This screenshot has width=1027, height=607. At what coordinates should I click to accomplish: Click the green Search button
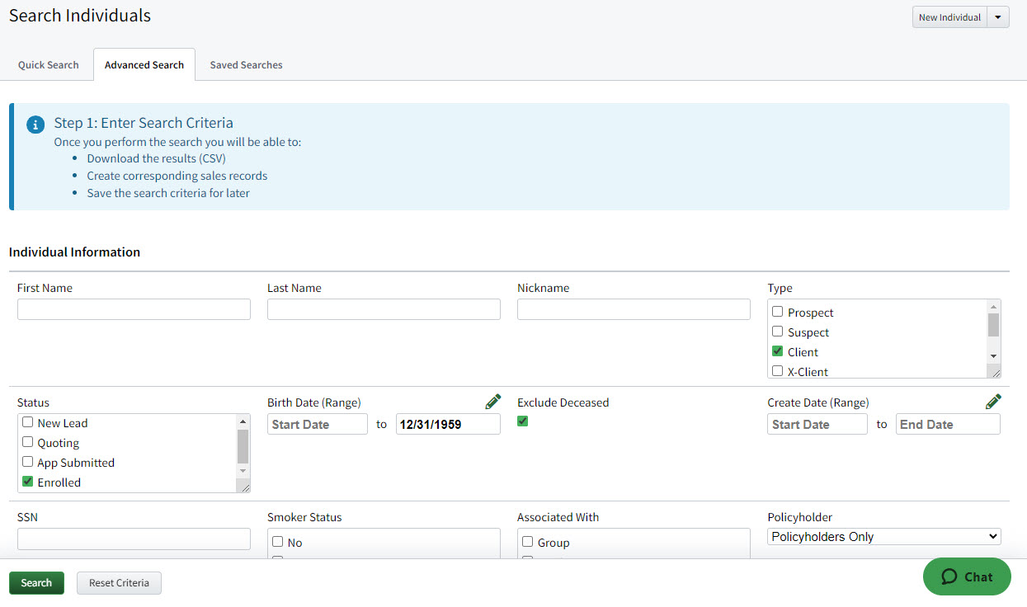coord(36,583)
